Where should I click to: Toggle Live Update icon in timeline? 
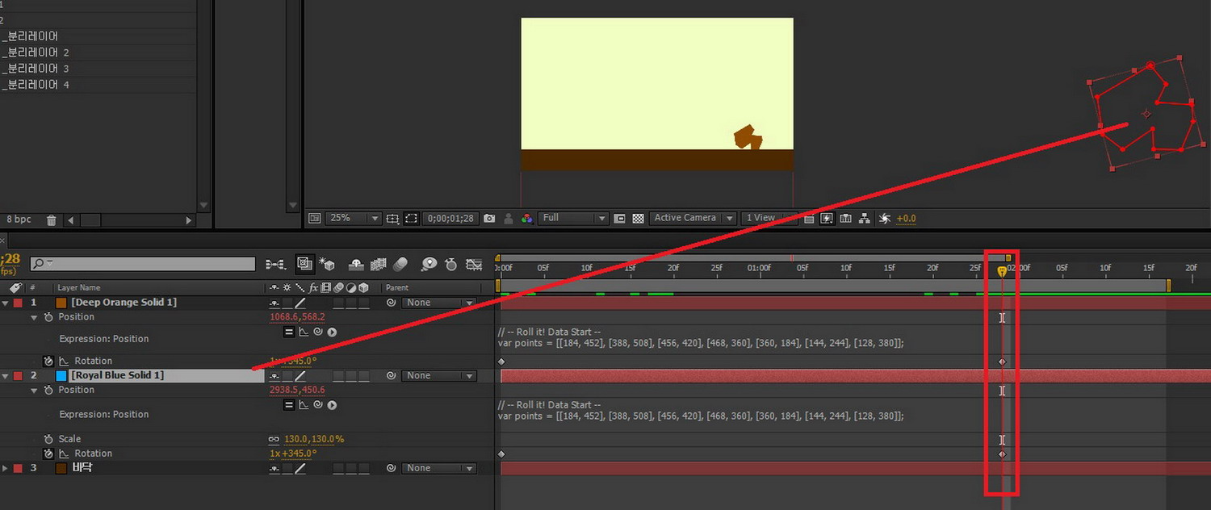coord(304,264)
